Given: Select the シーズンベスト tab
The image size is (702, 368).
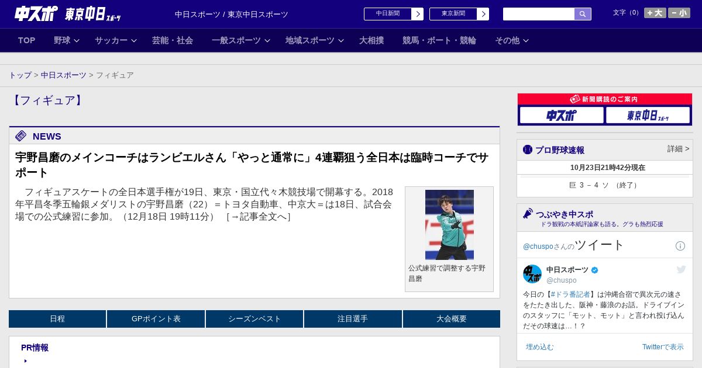Looking at the screenshot, I should (254, 319).
